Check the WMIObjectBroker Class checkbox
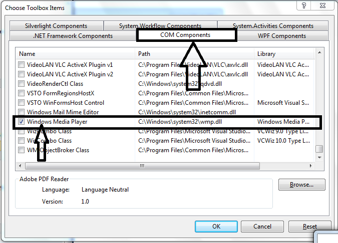338x243 pixels. [21, 150]
